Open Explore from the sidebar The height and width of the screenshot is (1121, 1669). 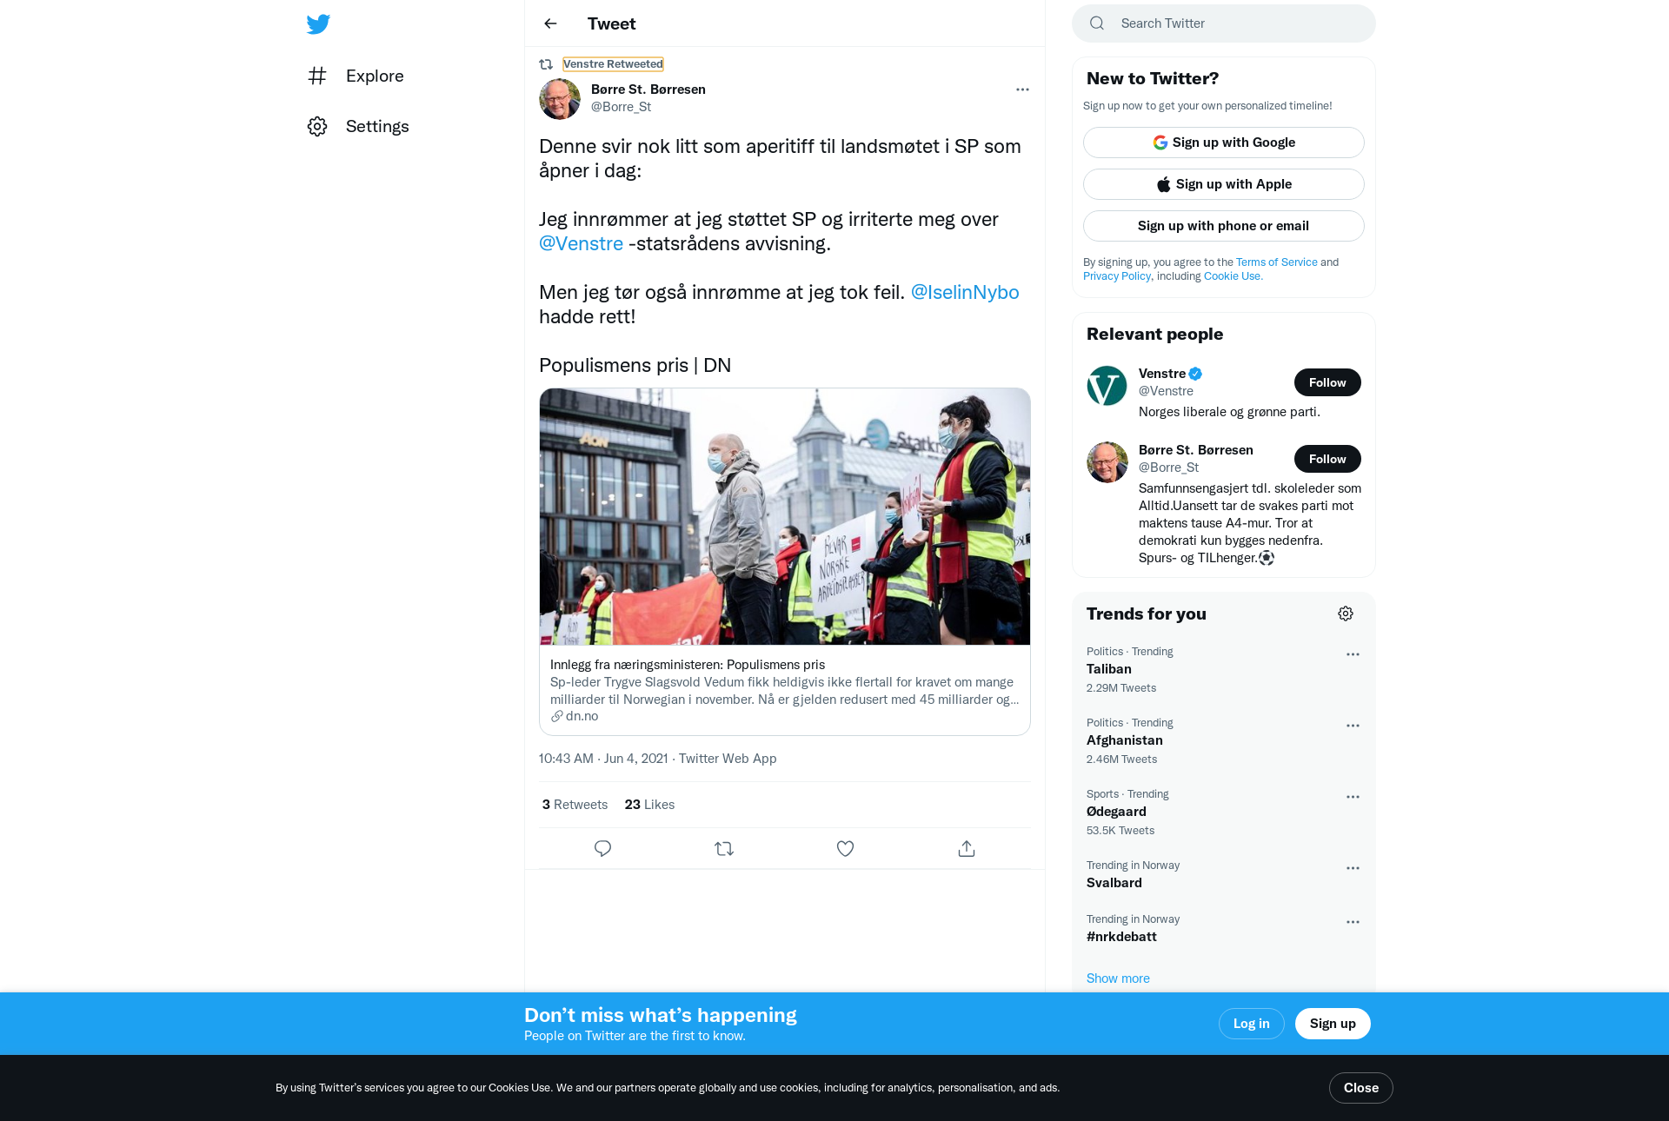[x=356, y=76]
